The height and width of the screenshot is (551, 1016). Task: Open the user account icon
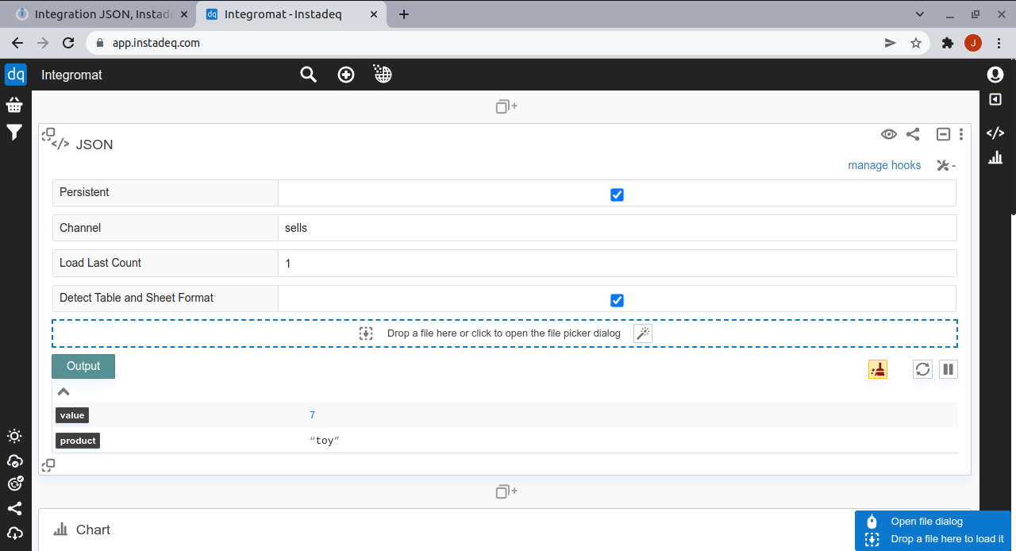click(995, 75)
